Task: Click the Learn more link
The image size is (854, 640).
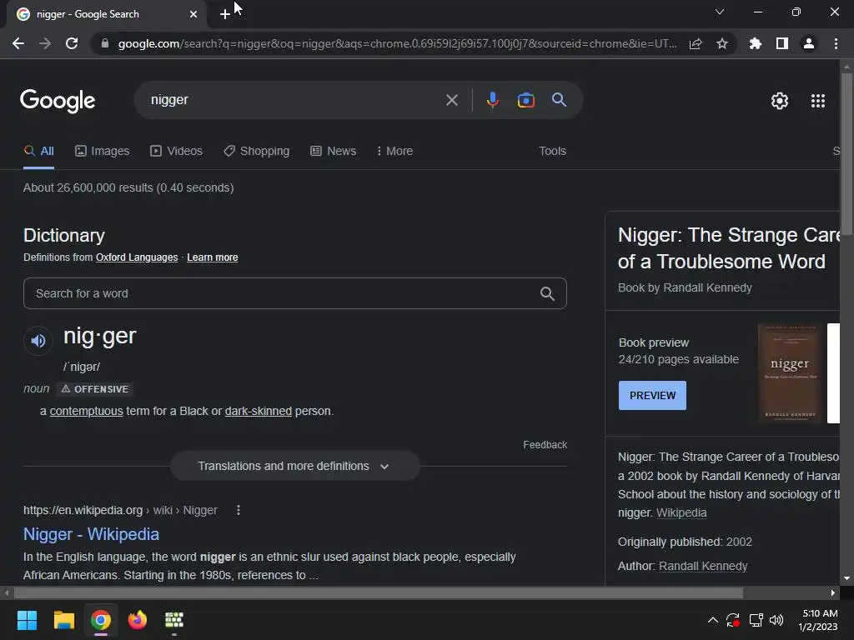Action: coord(213,257)
